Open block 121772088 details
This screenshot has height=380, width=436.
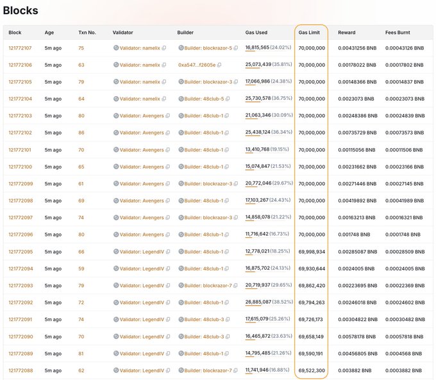(21, 370)
